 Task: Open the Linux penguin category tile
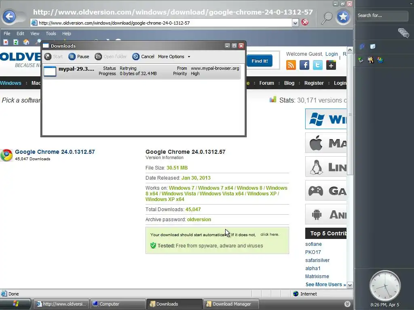point(326,167)
